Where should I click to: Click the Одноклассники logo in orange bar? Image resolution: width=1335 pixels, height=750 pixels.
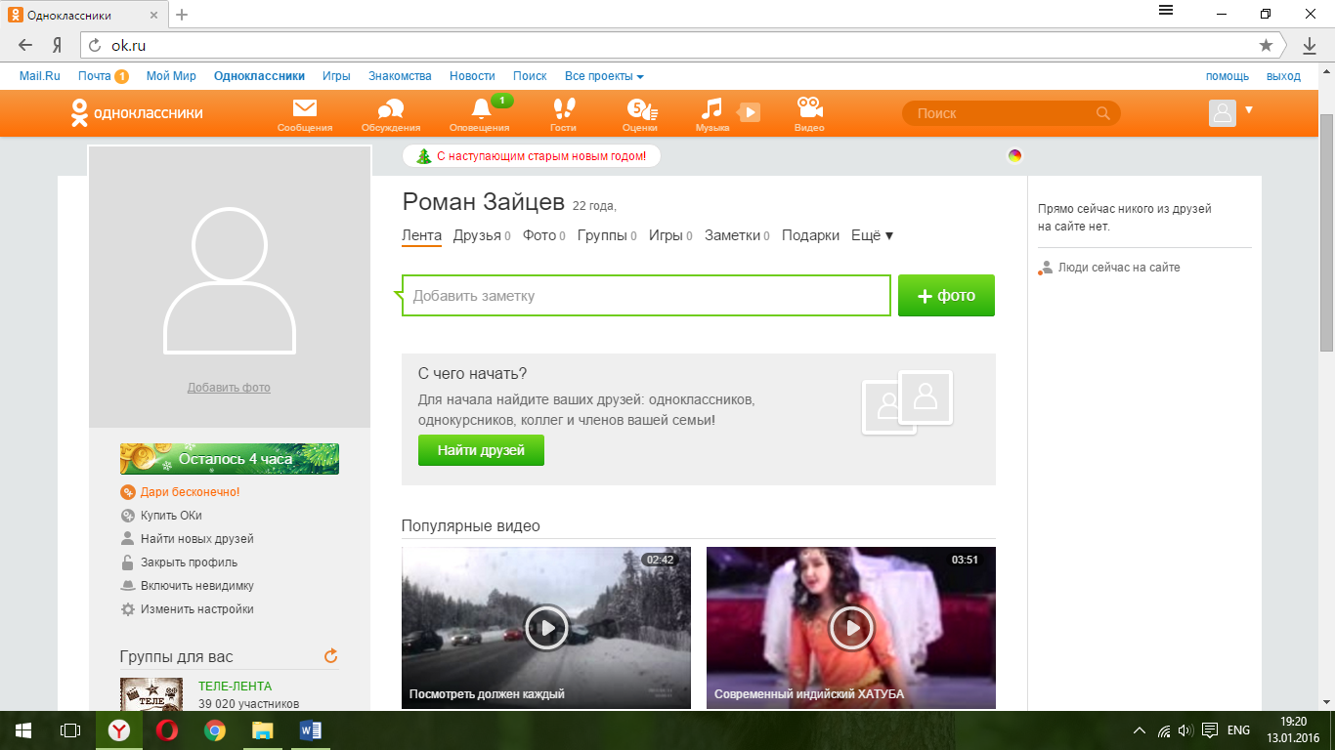137,113
